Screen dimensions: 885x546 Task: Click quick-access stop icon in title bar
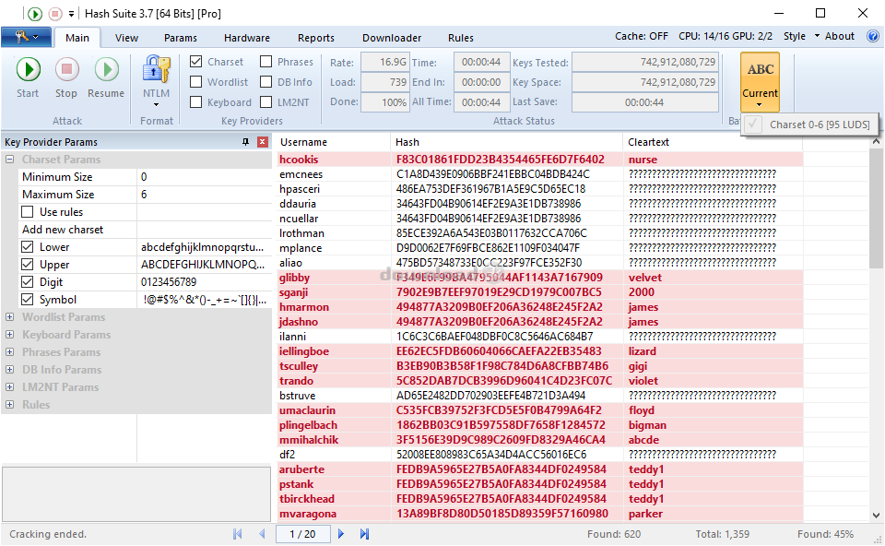pyautogui.click(x=54, y=13)
